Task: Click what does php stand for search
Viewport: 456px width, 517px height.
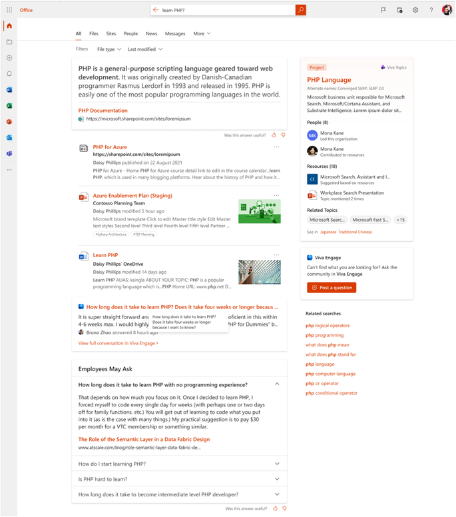Action: tap(331, 354)
